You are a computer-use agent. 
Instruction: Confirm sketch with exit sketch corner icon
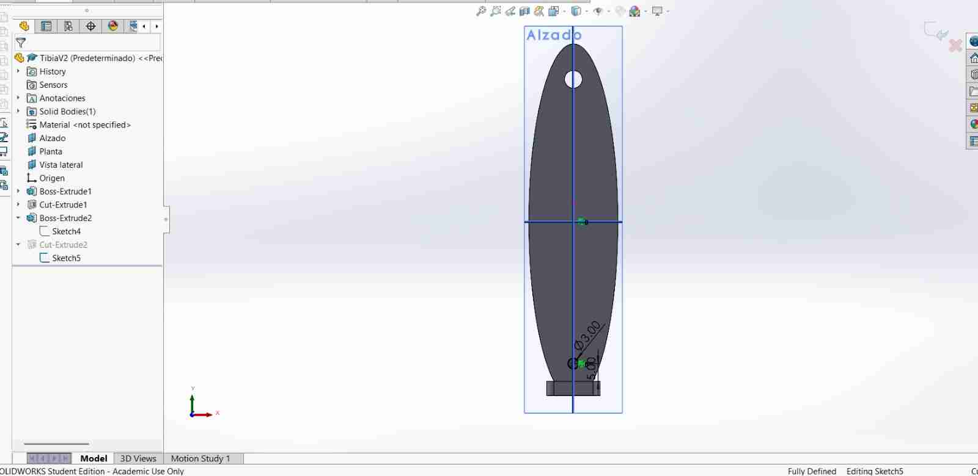pyautogui.click(x=936, y=31)
